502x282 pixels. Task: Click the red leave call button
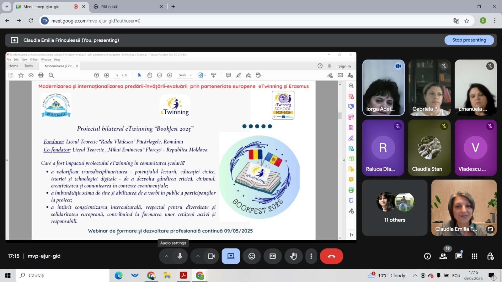331,256
